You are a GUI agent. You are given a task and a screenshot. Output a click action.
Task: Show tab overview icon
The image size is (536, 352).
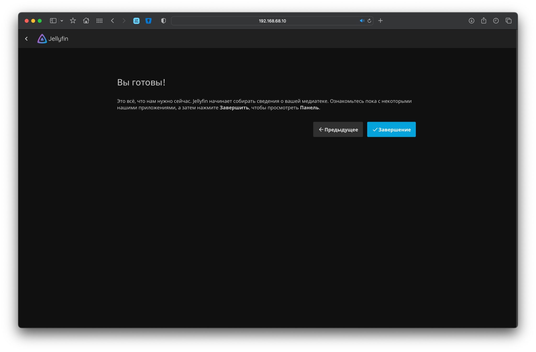(x=509, y=21)
